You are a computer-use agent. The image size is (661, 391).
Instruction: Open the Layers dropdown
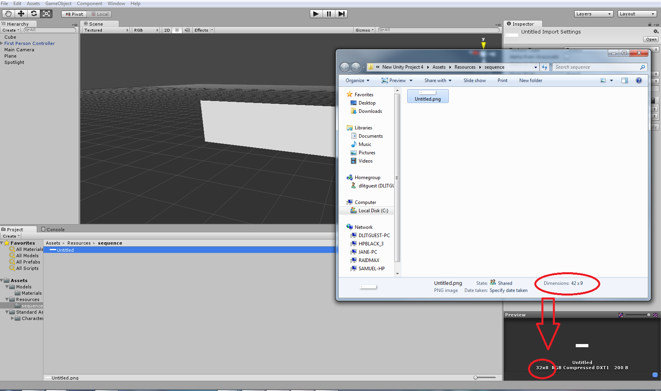(x=593, y=14)
